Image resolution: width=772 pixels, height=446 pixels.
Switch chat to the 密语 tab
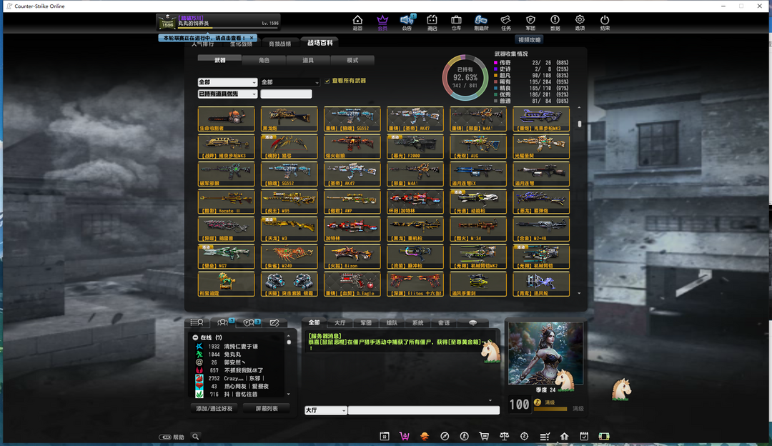(444, 323)
